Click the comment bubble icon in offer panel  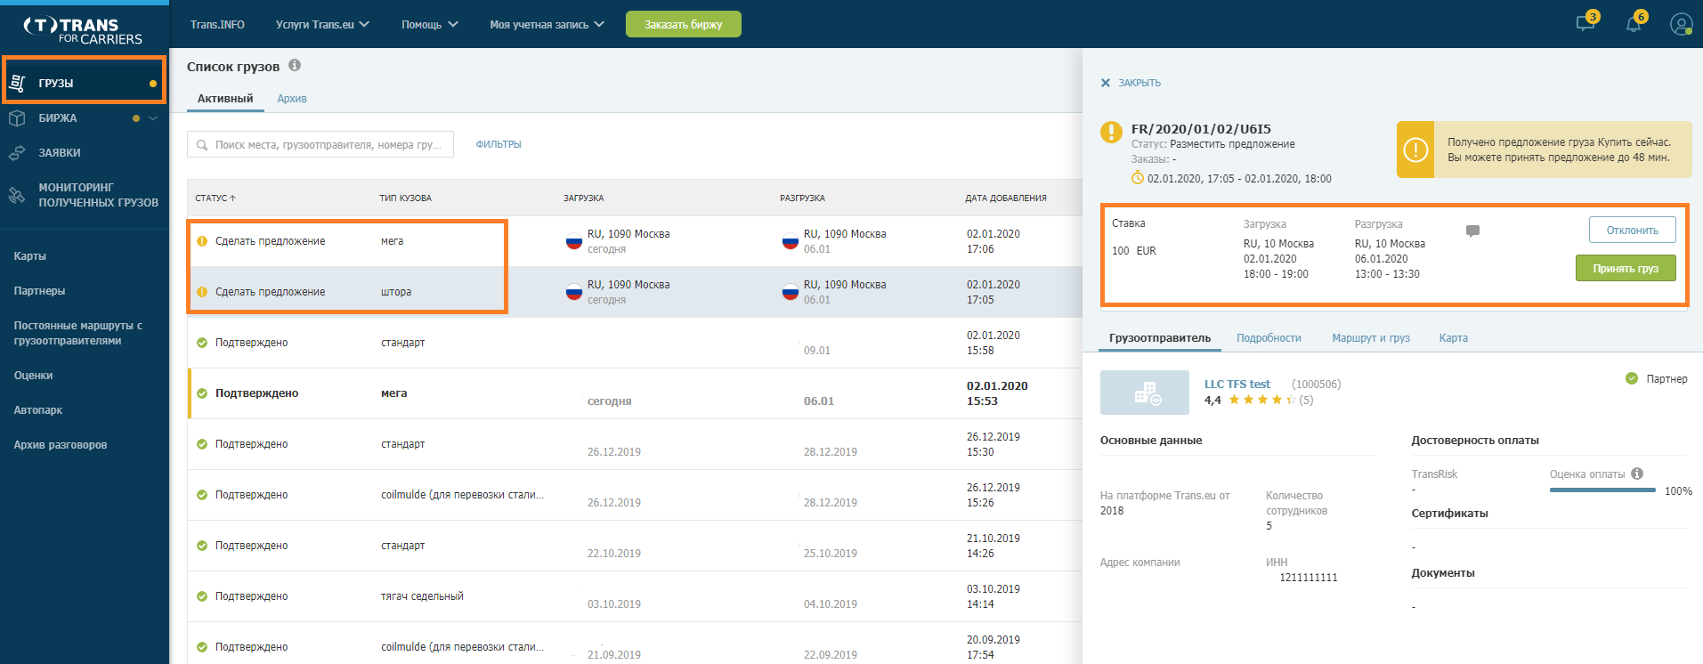tap(1472, 231)
